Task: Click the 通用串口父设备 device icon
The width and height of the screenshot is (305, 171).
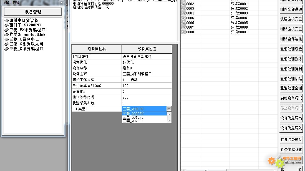Action: pyautogui.click(x=6, y=21)
